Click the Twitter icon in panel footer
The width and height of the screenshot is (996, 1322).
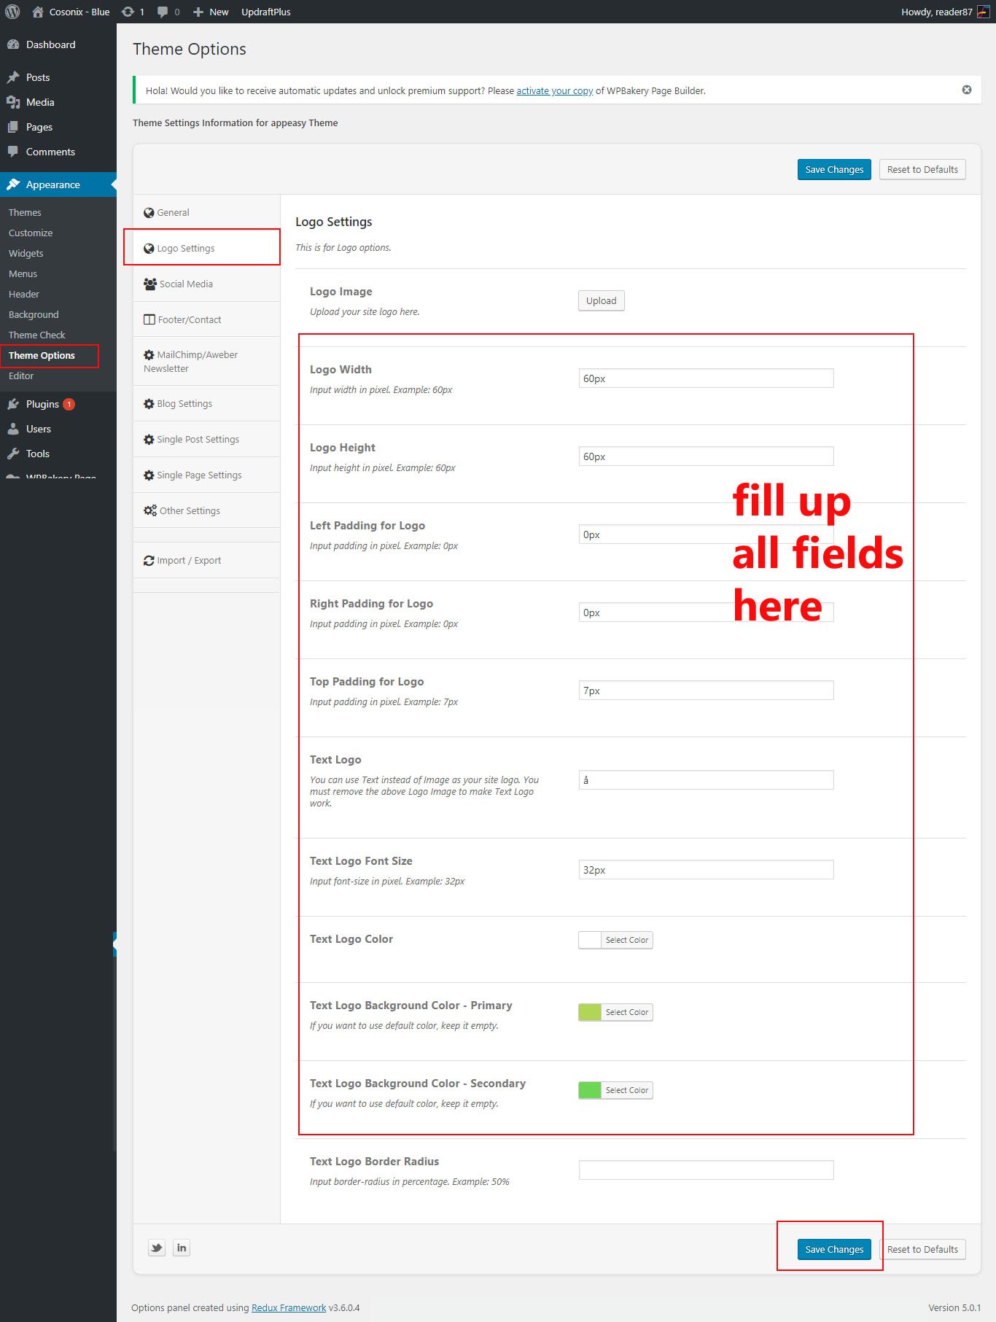coord(157,1248)
